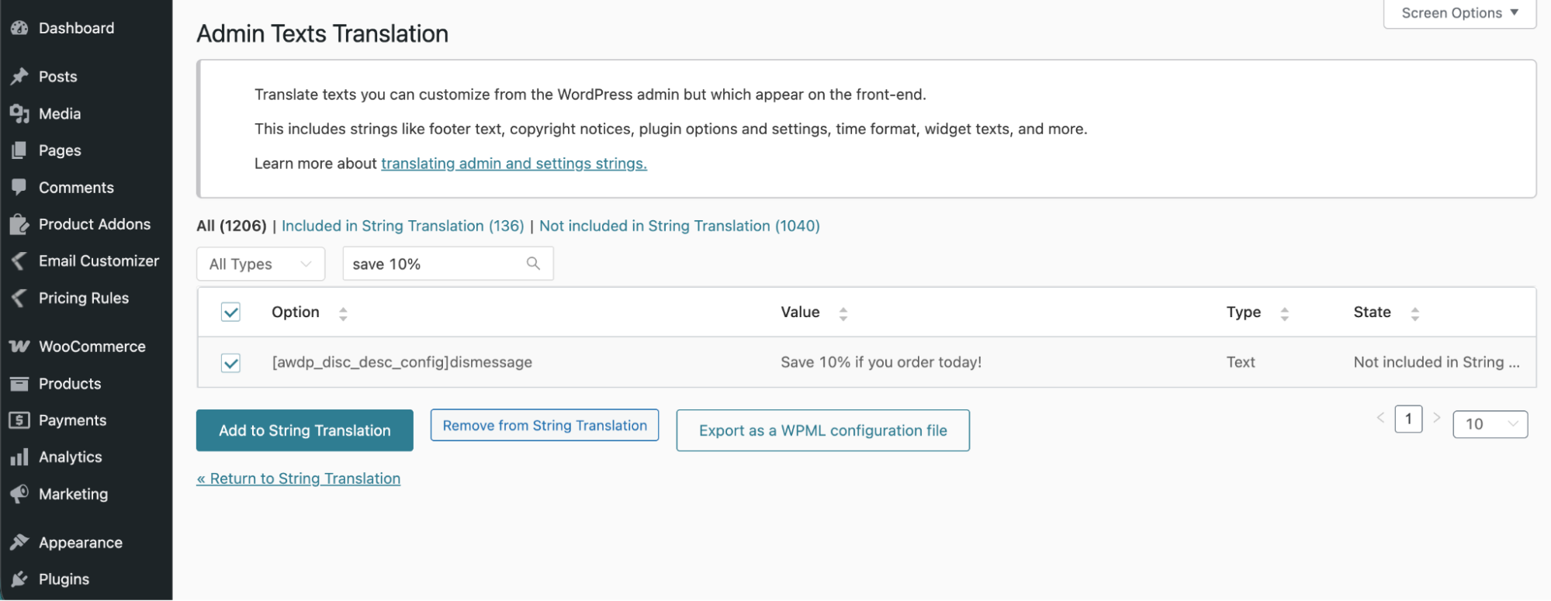Click Add to String Translation button
Image resolution: width=1551 pixels, height=601 pixels.
(304, 430)
